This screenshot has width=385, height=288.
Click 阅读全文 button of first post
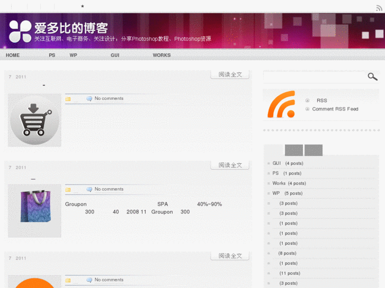pos(230,75)
